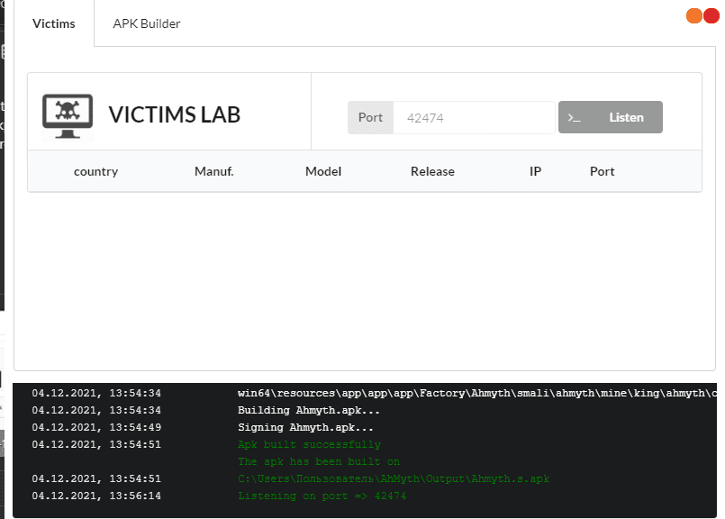Click the Listen button

pos(611,117)
